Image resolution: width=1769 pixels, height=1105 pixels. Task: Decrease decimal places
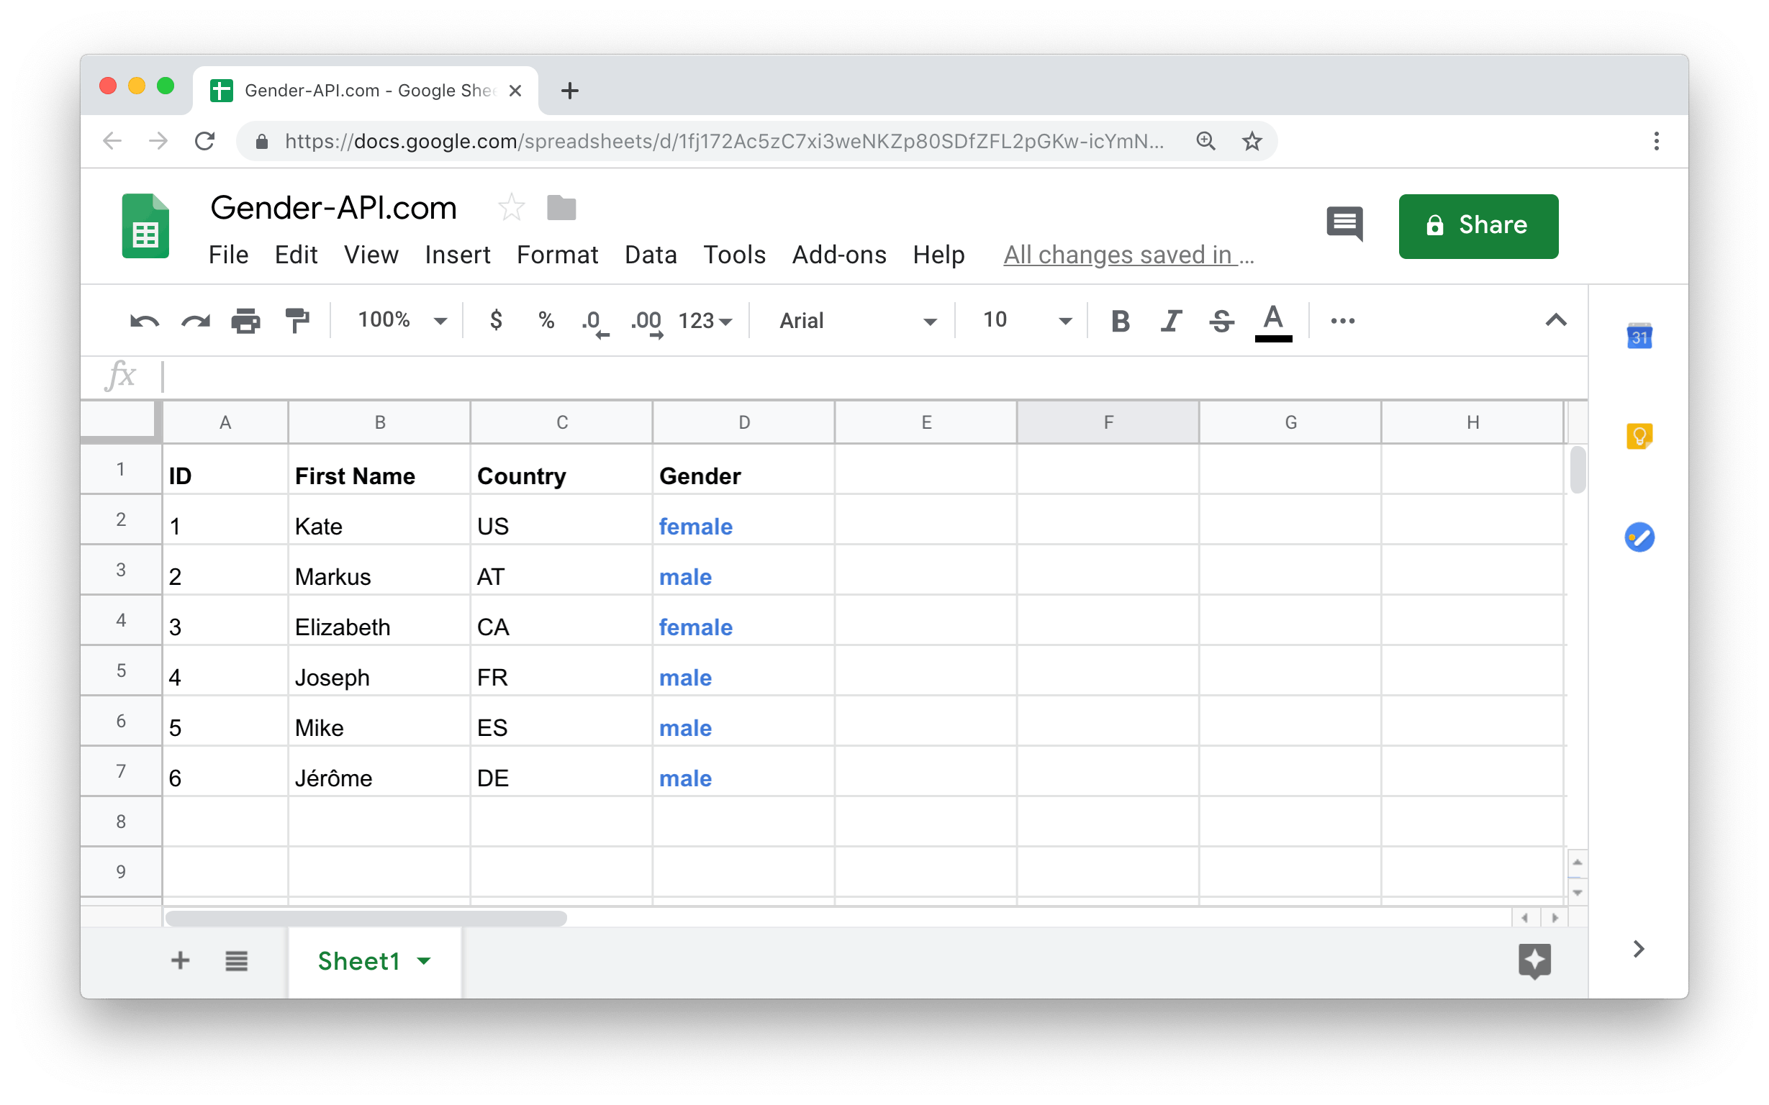pos(594,320)
